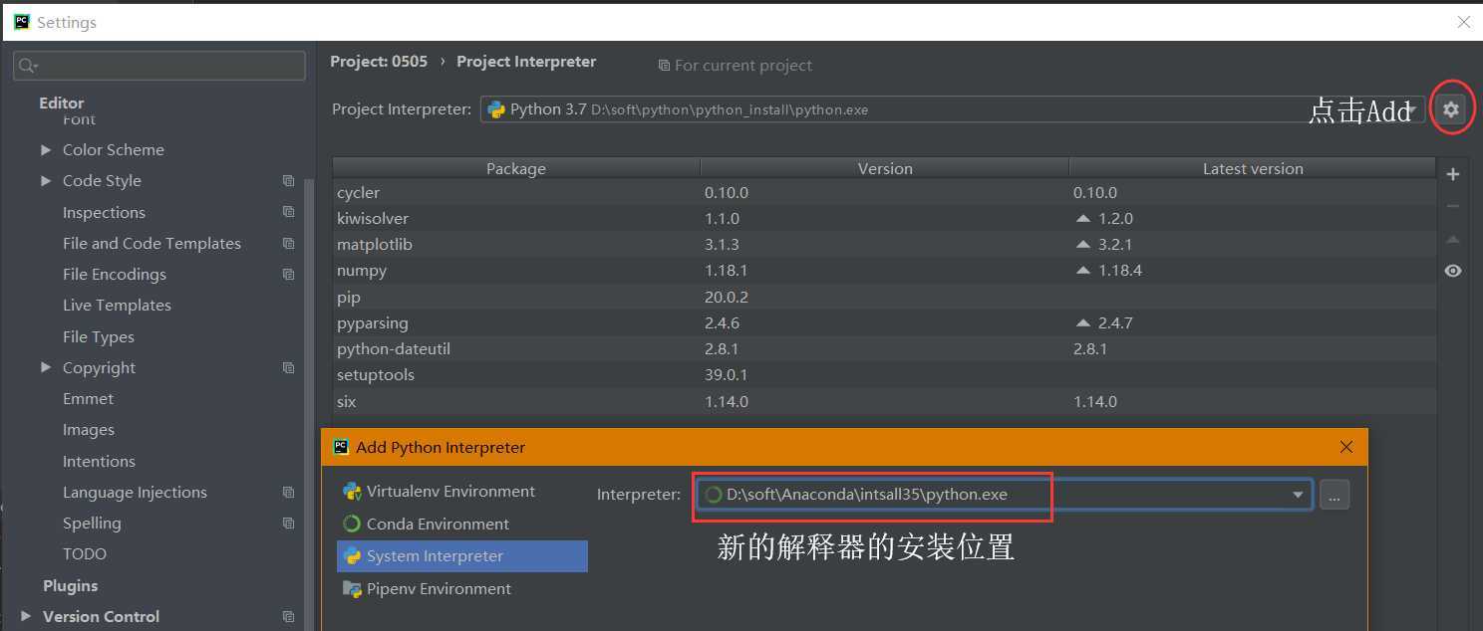Open Plugins settings
This screenshot has width=1483, height=631.
point(70,585)
